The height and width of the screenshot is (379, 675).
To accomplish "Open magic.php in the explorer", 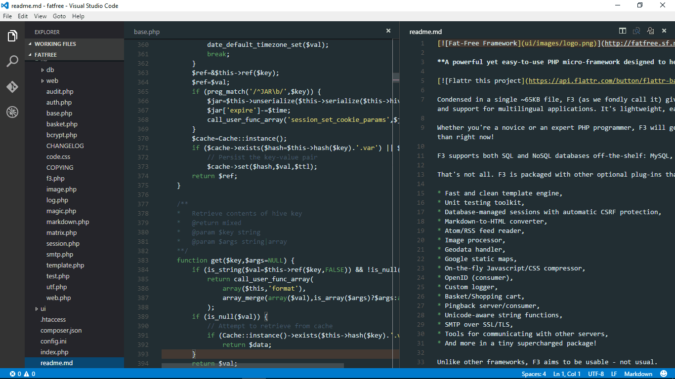I will coord(61,211).
